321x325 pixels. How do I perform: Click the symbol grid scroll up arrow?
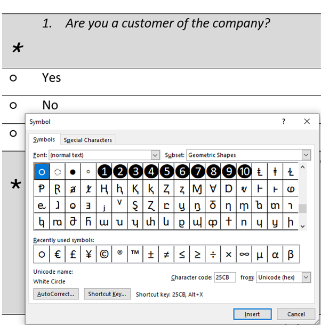302,167
